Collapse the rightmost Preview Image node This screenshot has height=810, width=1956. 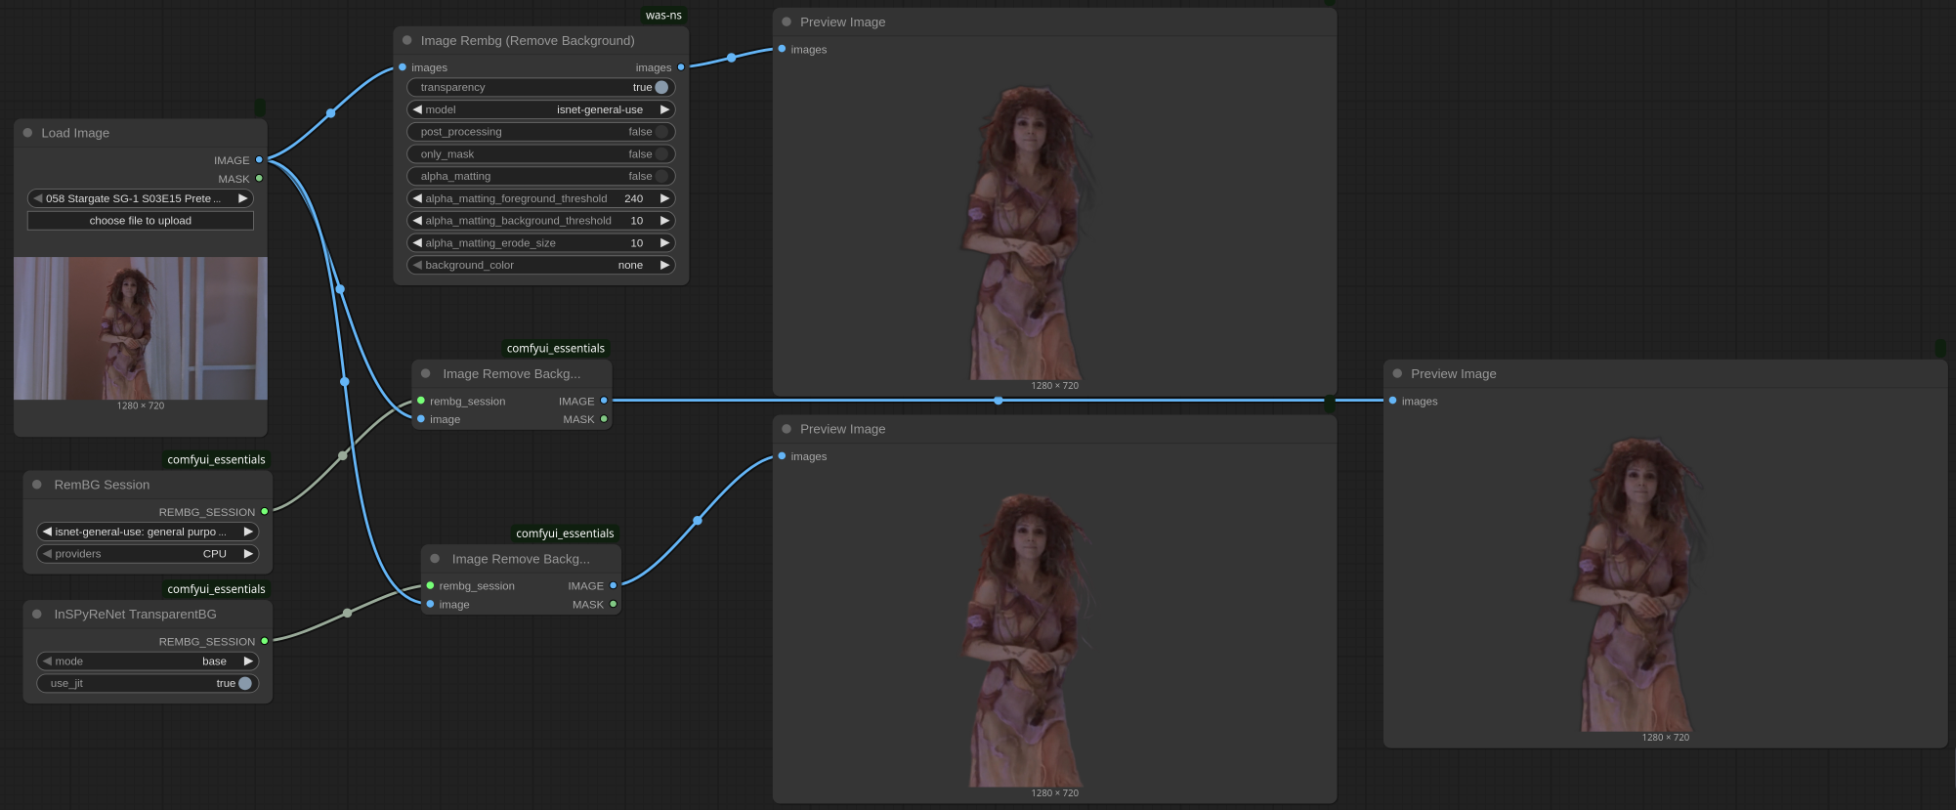click(1397, 374)
